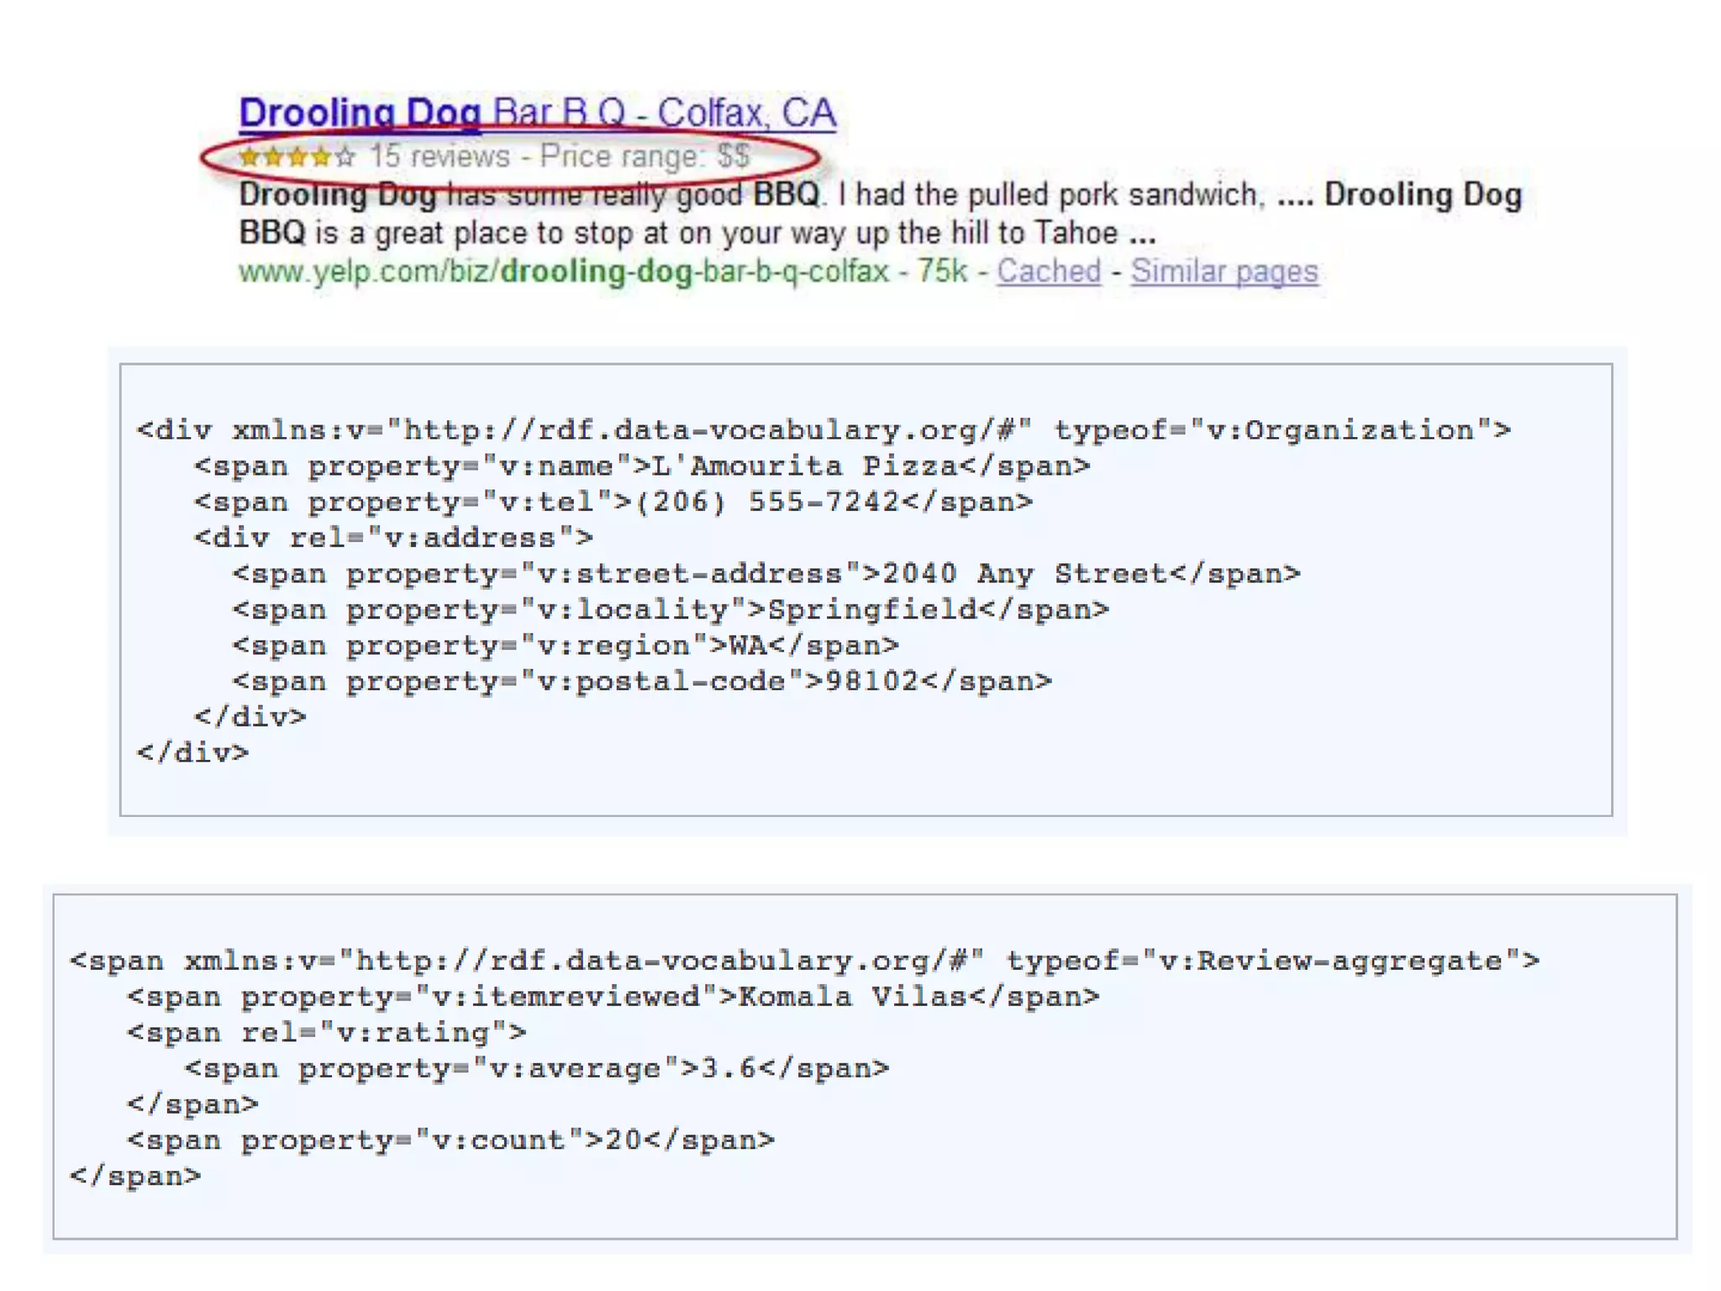Click the Komala Vilas itemreviewed line
1721x1291 pixels.
pos(613,998)
